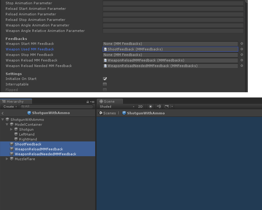This screenshot has width=262, height=210.
Task: Open object picker for Weapon Start MM Feedback
Action: pyautogui.click(x=242, y=44)
